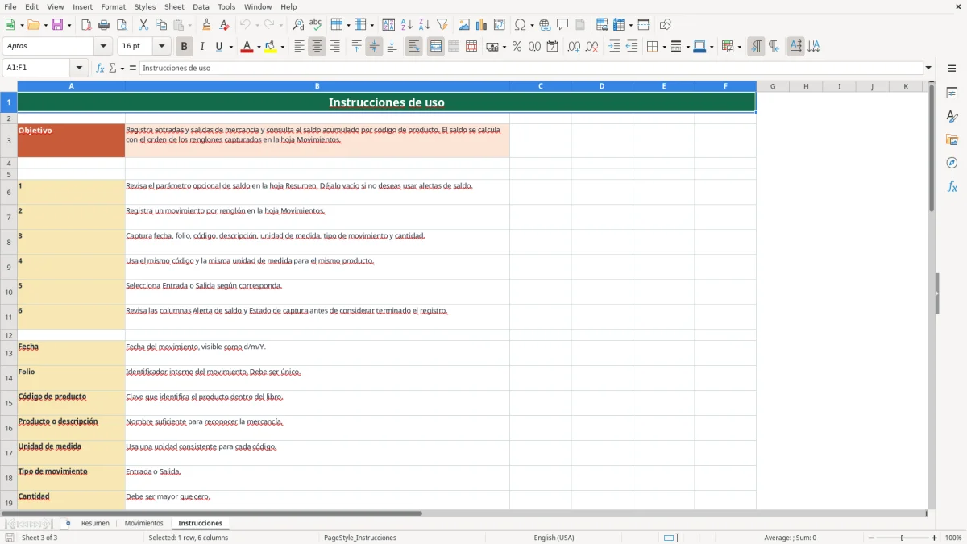Click the Insert Chart icon
Screen dimensions: 967x544
coord(481,25)
